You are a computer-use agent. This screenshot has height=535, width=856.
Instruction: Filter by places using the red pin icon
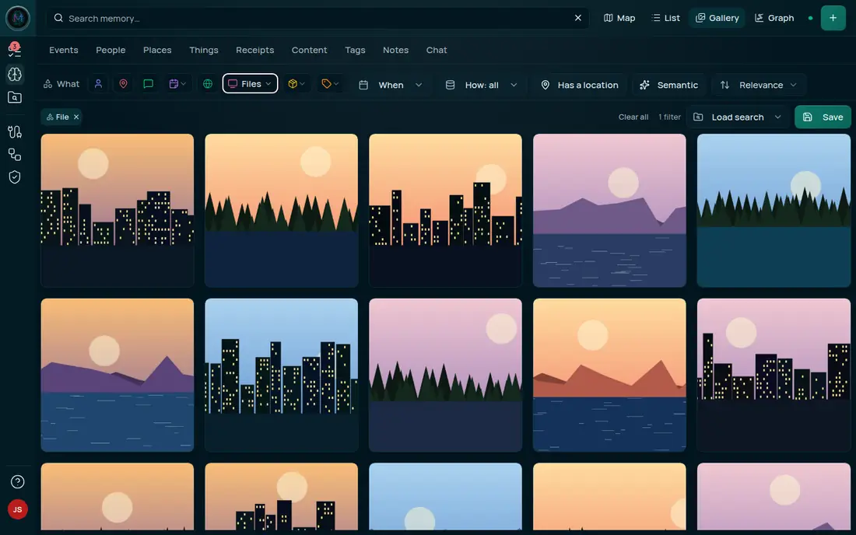[x=124, y=83]
